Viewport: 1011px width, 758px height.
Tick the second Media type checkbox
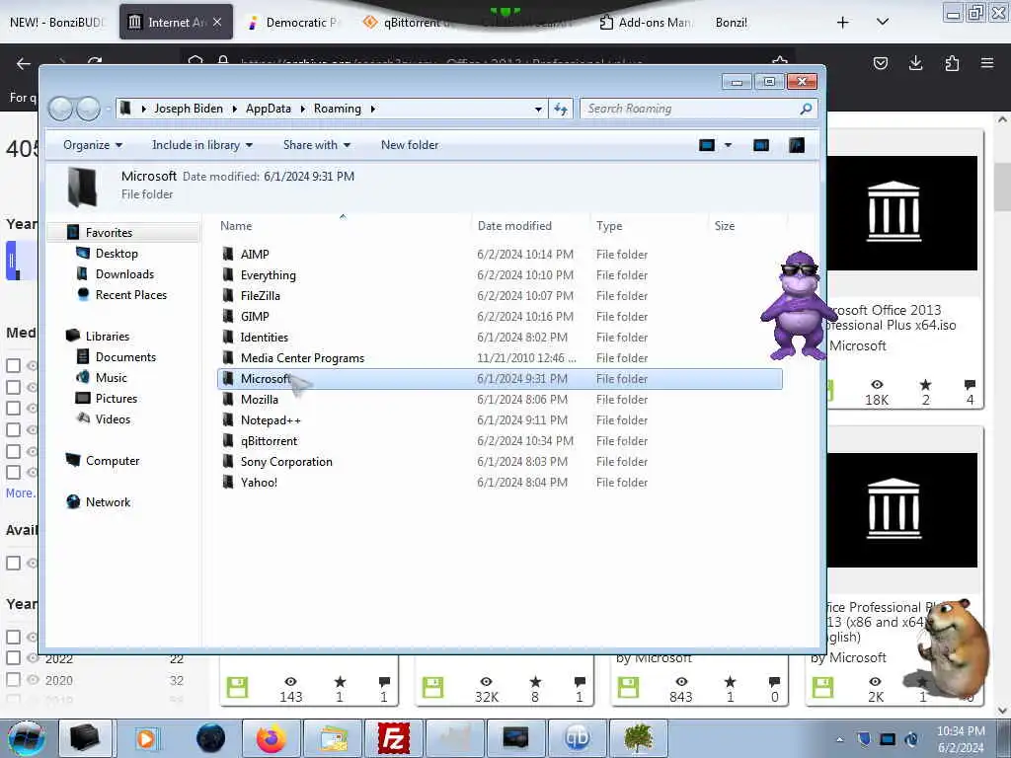(x=13, y=387)
